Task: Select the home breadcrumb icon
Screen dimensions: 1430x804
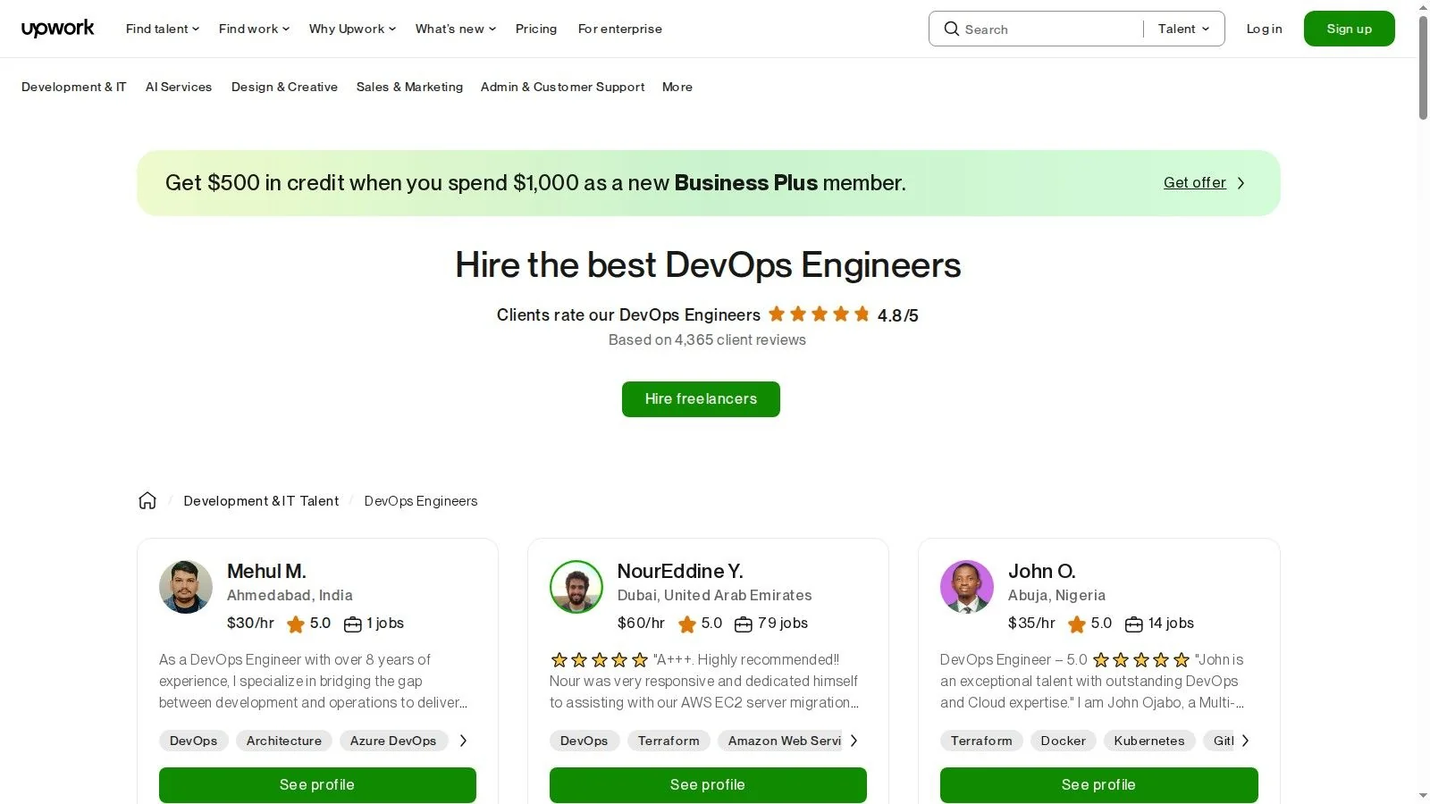Action: point(147,500)
